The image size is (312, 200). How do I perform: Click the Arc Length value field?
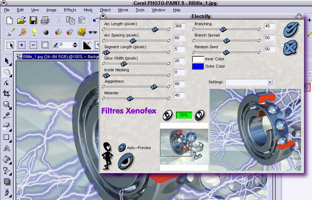tap(179, 26)
